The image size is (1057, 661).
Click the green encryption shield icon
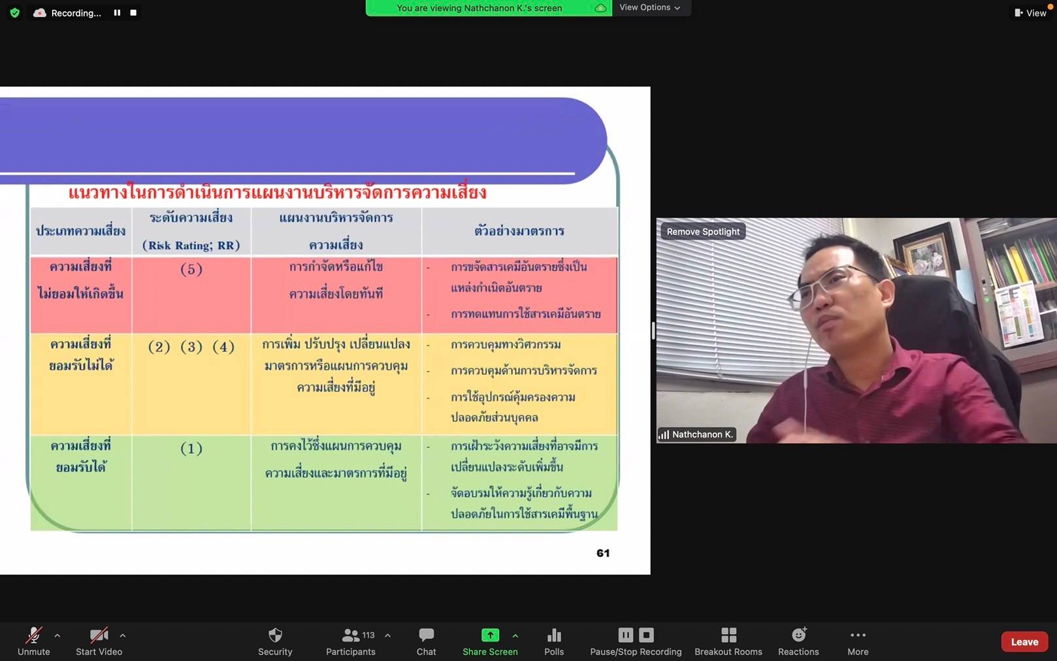(14, 12)
